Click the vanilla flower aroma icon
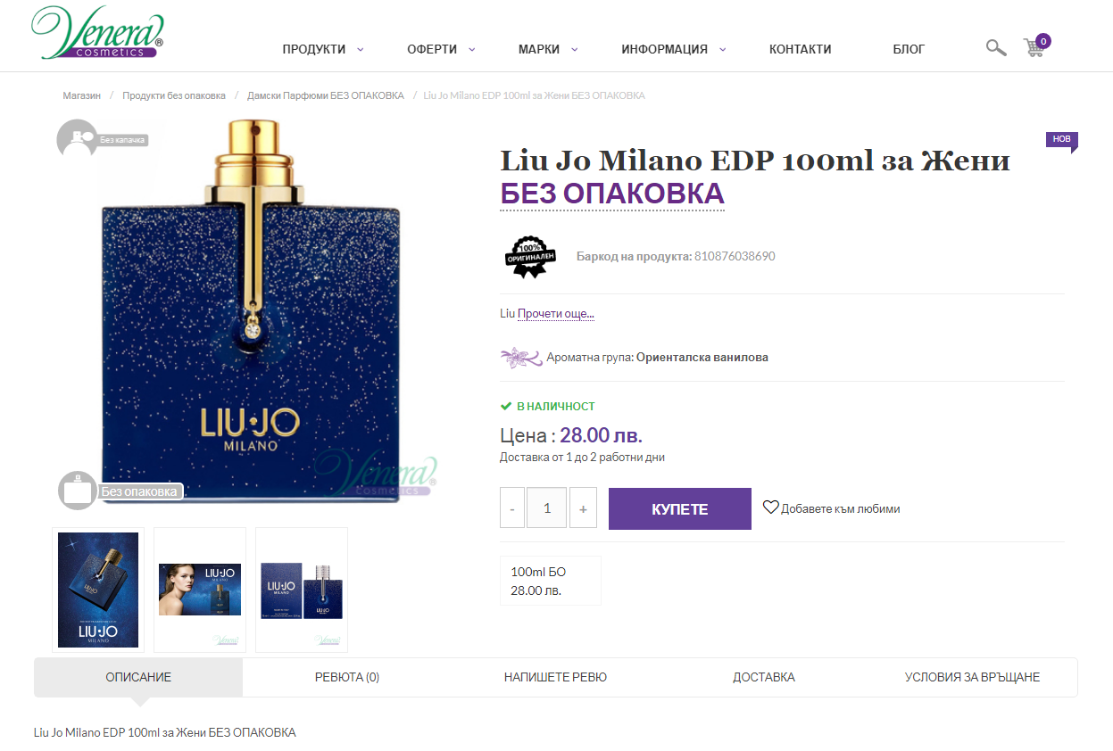Image resolution: width=1113 pixels, height=751 pixels. point(521,358)
